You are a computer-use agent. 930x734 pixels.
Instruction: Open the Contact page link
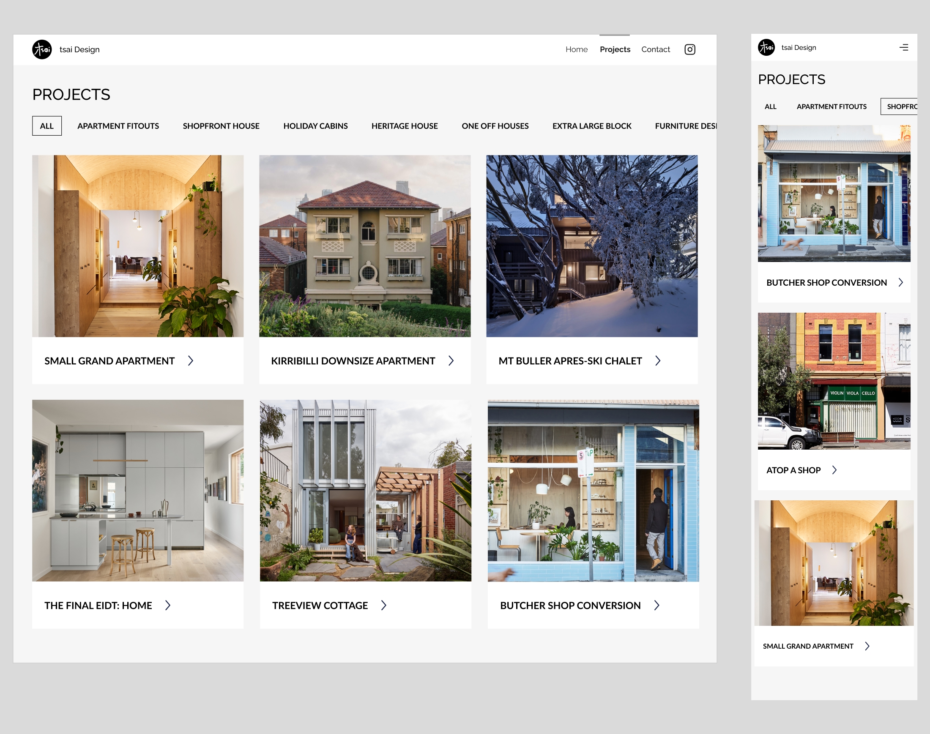pos(655,49)
